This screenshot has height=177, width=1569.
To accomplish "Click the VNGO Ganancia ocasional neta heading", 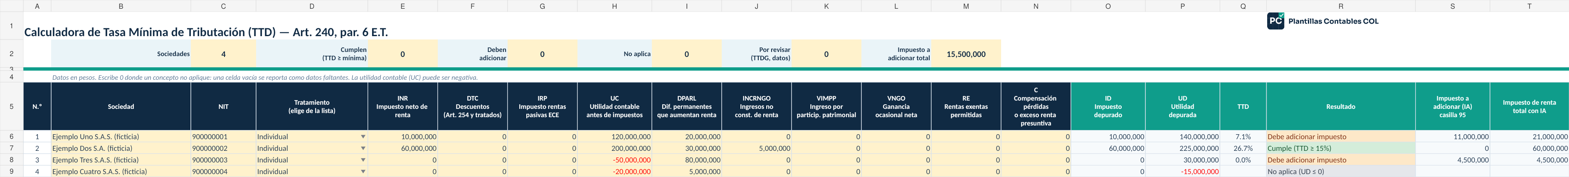I will (896, 106).
